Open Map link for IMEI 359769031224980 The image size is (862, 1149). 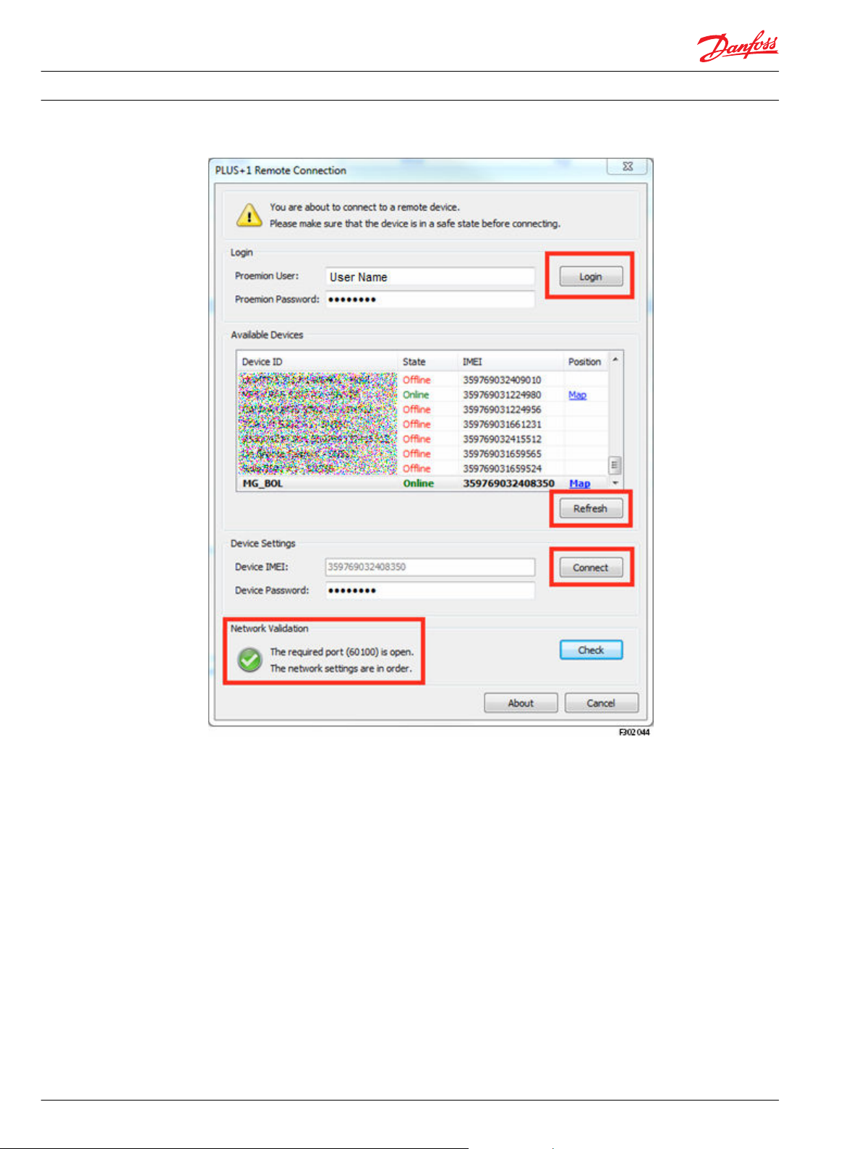(x=577, y=394)
